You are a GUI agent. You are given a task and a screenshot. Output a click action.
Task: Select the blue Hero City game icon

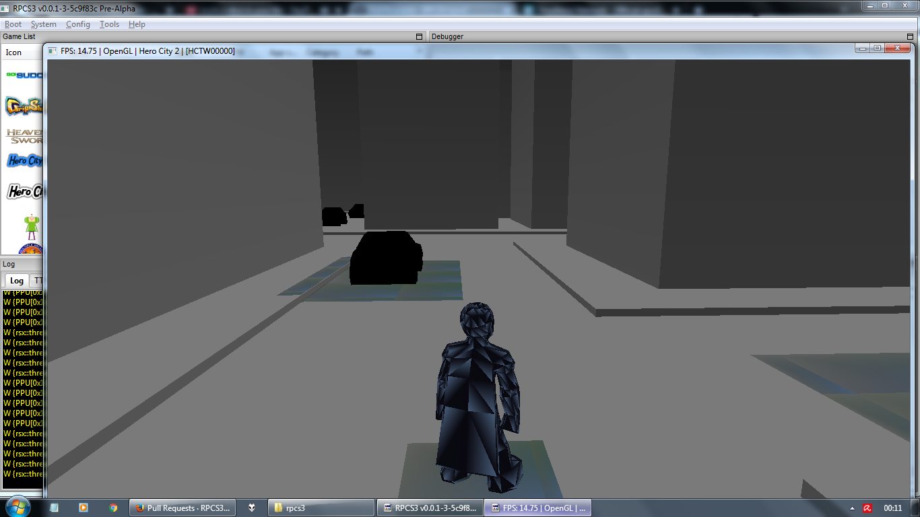click(24, 161)
